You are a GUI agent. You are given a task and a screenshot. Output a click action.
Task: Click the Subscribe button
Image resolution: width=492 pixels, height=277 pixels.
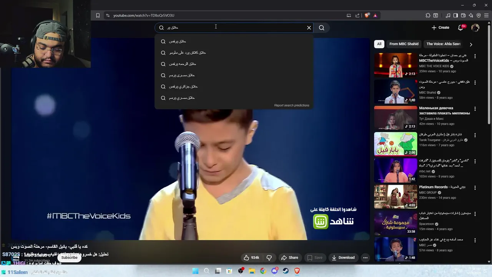click(x=70, y=257)
